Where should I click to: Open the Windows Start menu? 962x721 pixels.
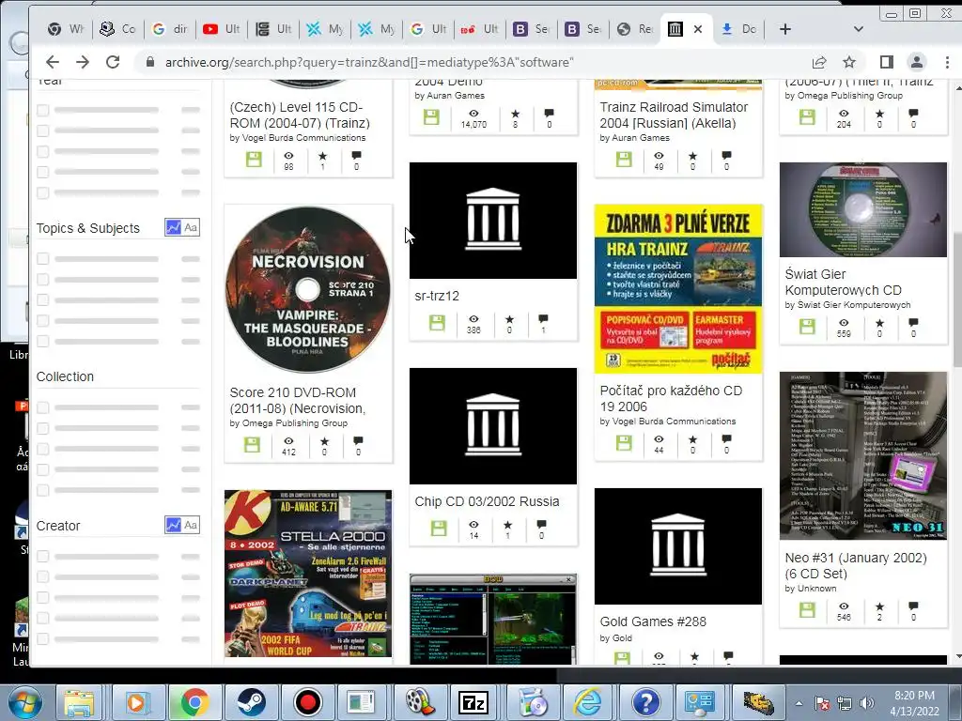pyautogui.click(x=25, y=702)
